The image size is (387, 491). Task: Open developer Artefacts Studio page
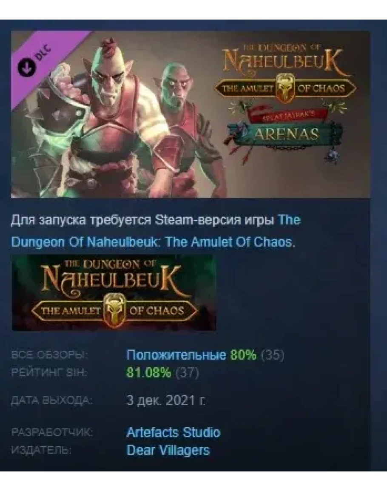pyautogui.click(x=173, y=432)
